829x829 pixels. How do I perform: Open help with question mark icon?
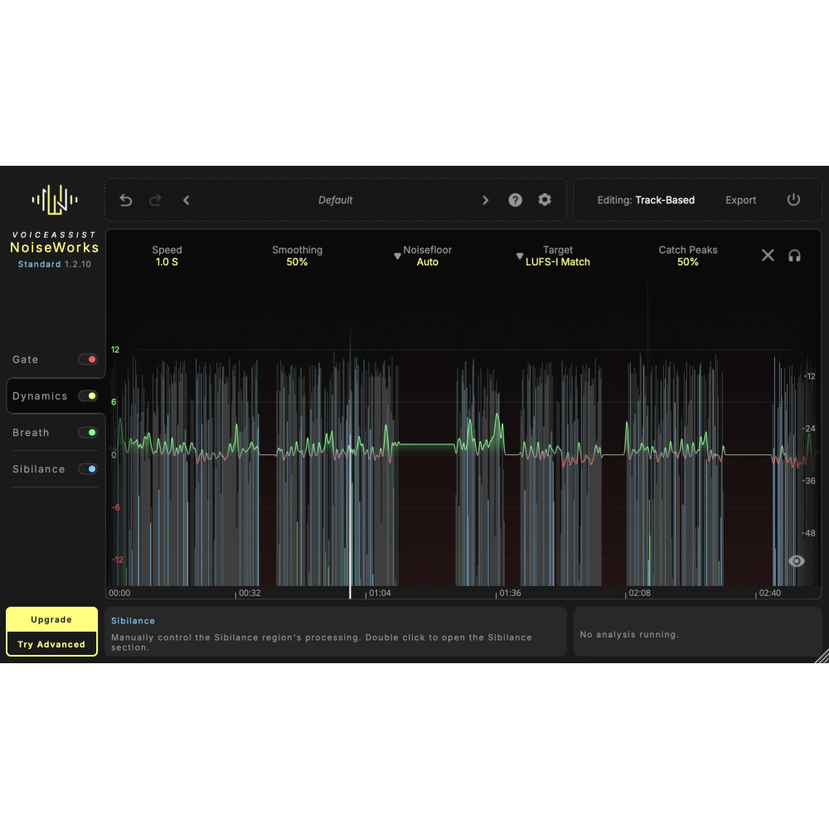point(515,200)
